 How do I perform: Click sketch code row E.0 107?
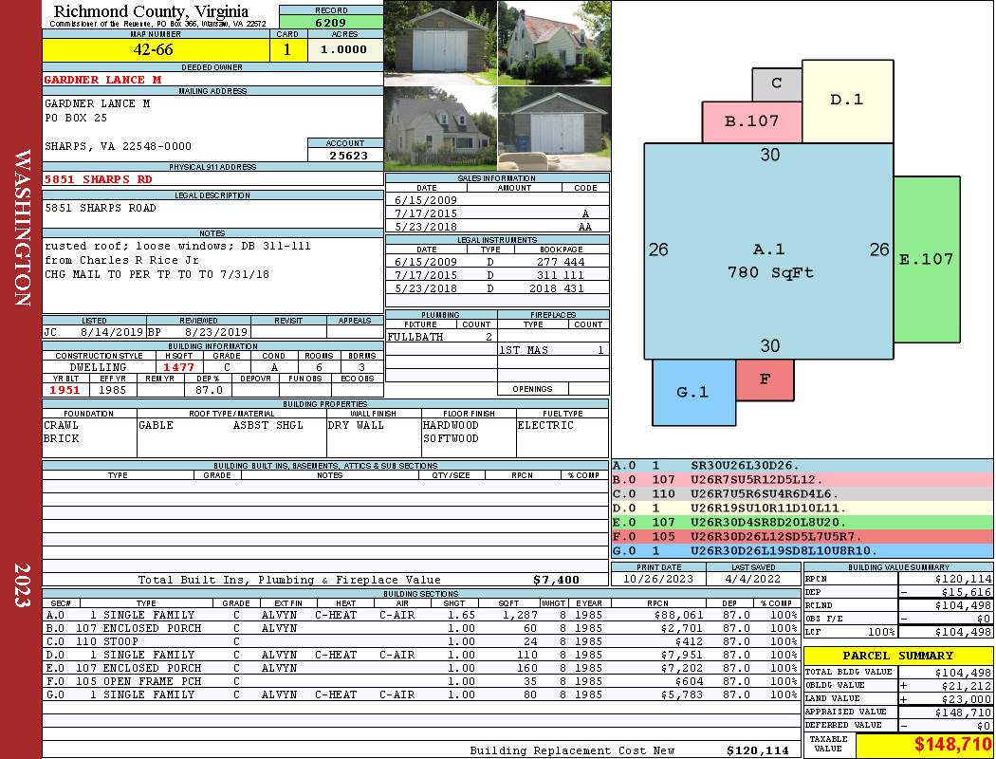click(802, 522)
